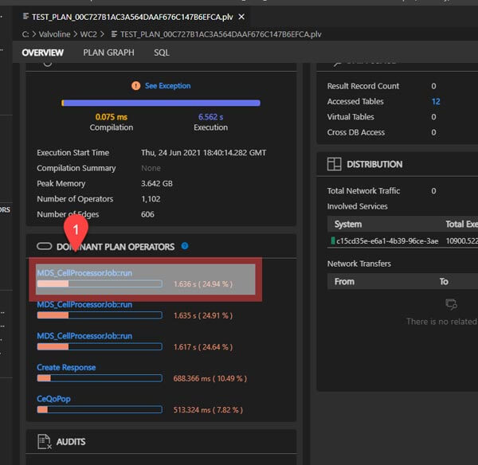Click the 10900.522 total execution value
This screenshot has height=465, width=478.
(461, 241)
